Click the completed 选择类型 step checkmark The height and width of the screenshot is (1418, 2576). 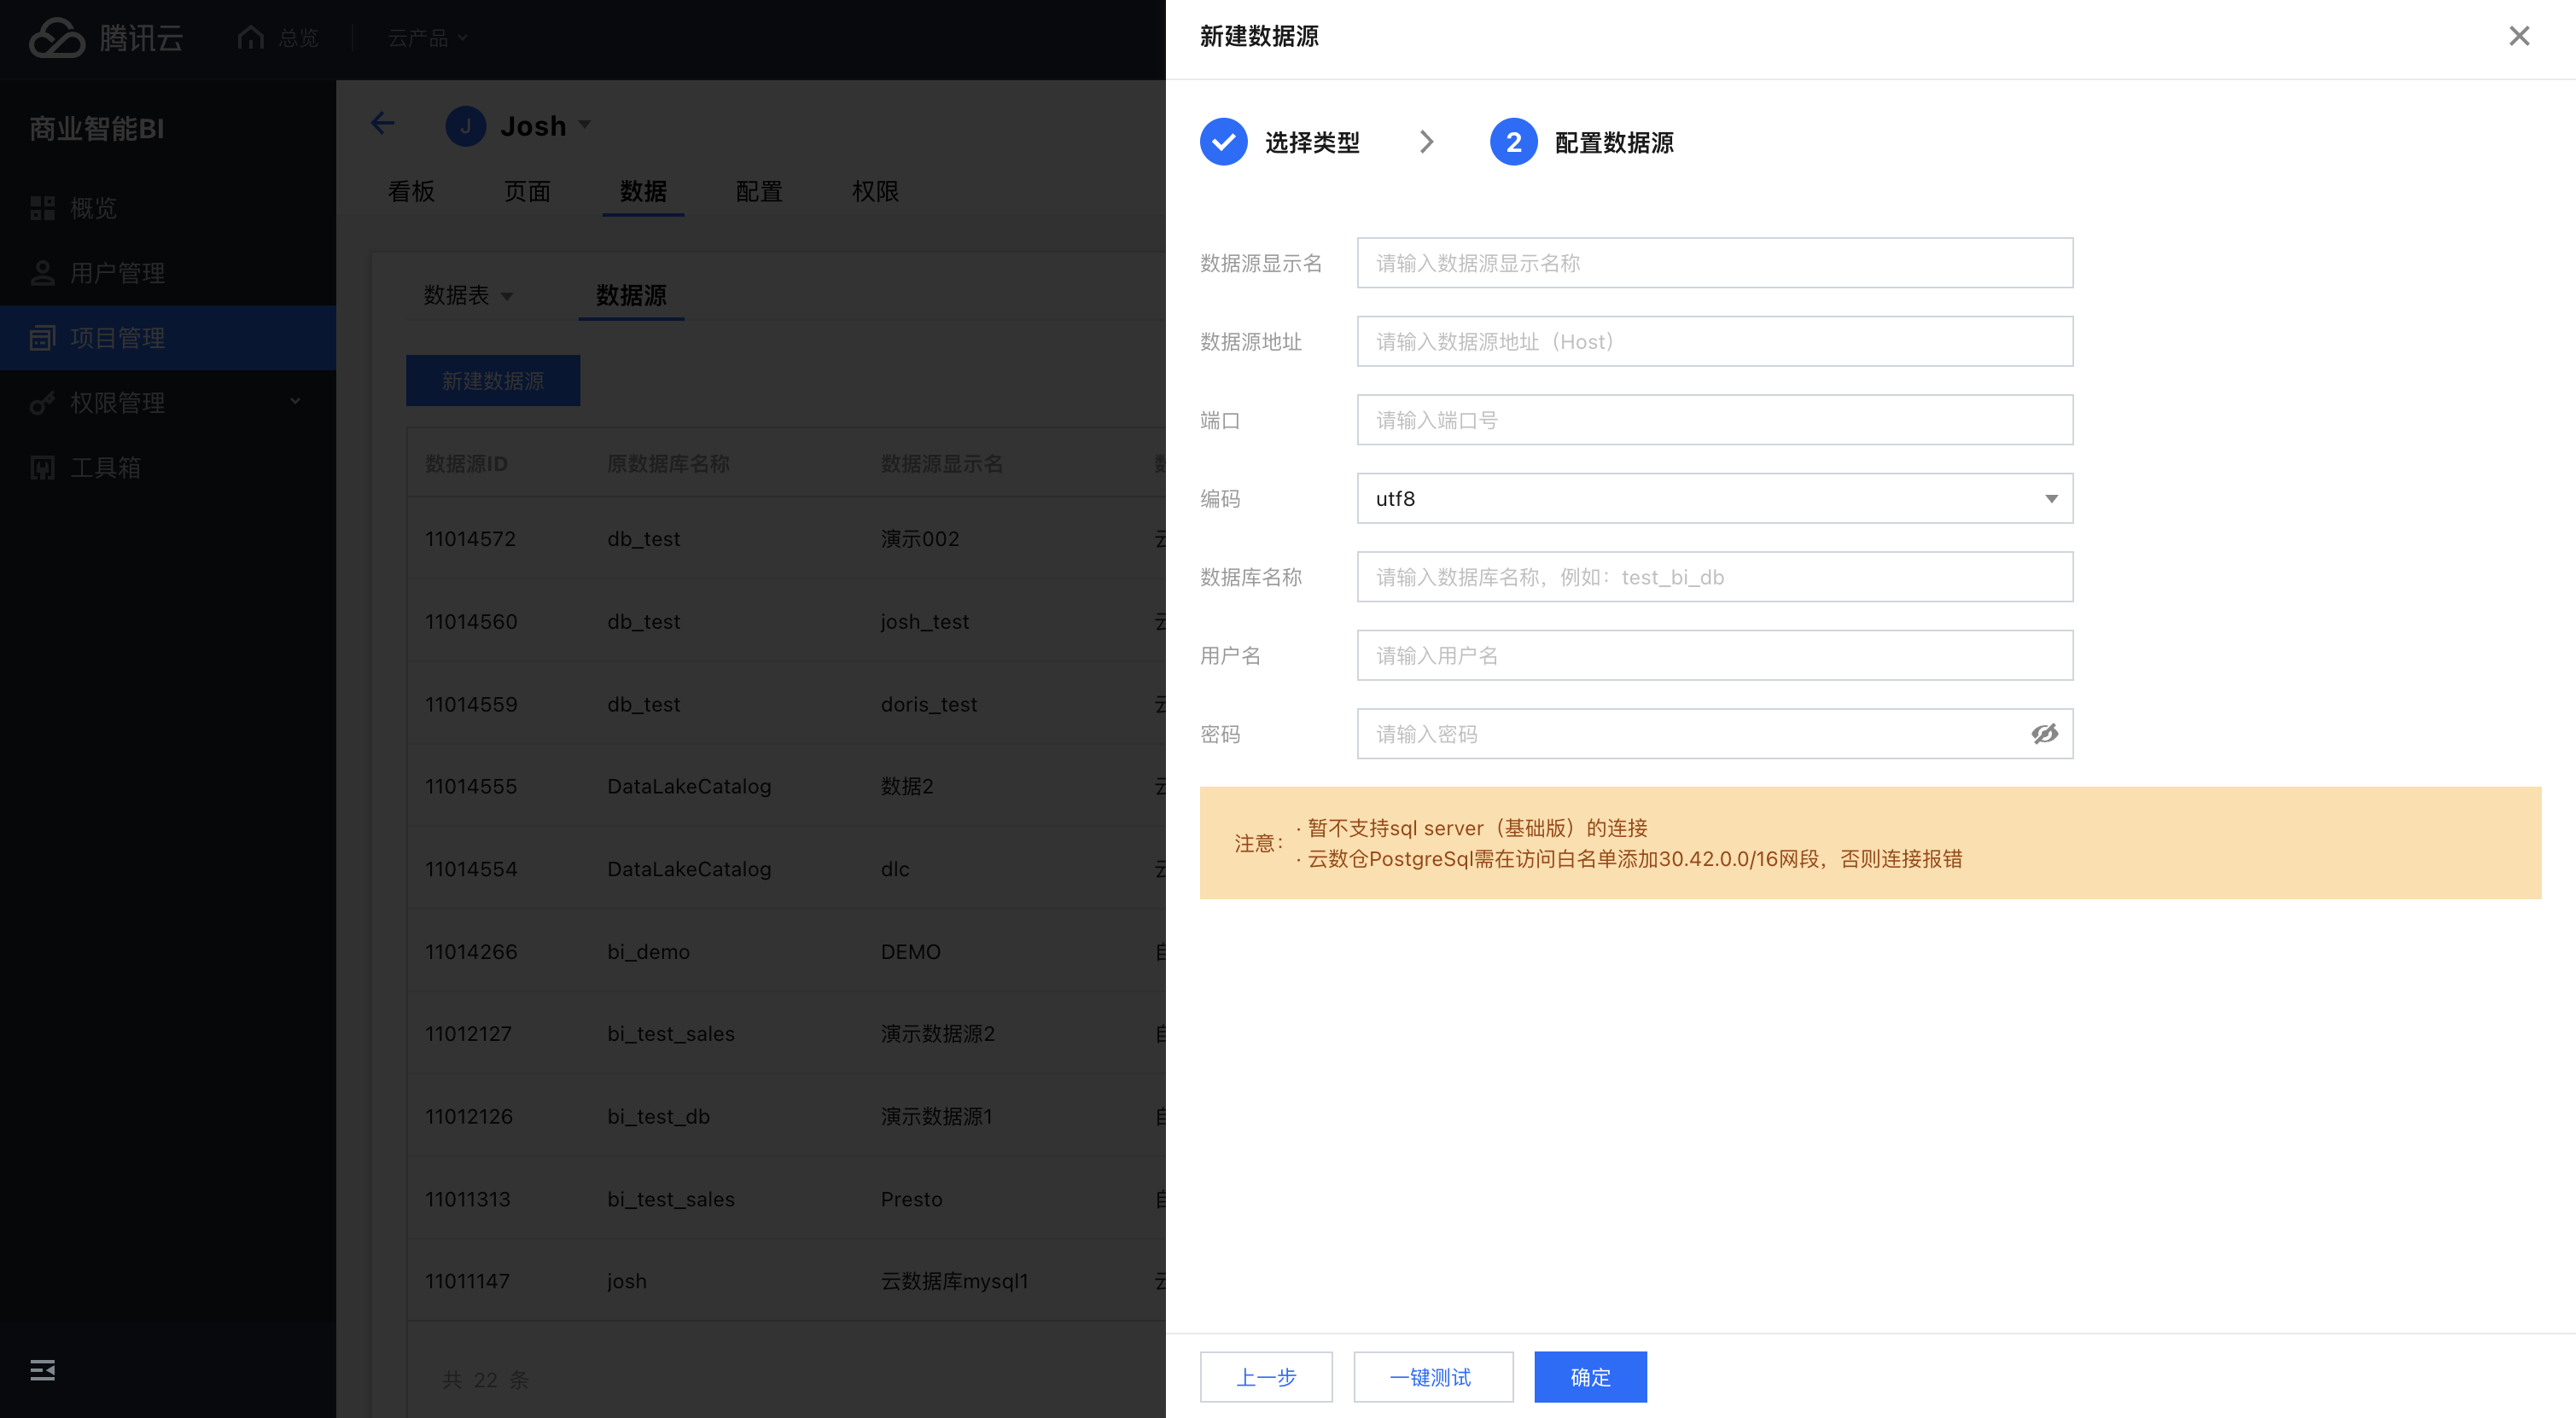1223,142
